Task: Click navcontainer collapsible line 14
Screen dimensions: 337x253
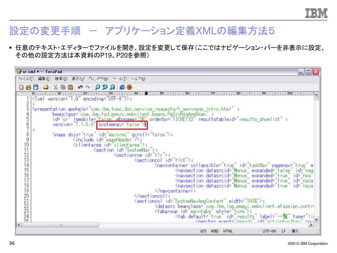Action: tap(234, 165)
